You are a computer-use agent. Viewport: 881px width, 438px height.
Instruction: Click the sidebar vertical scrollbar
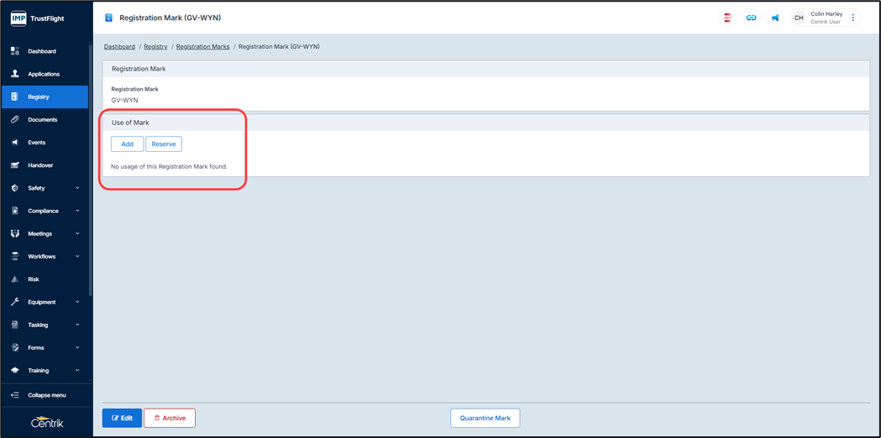91,169
